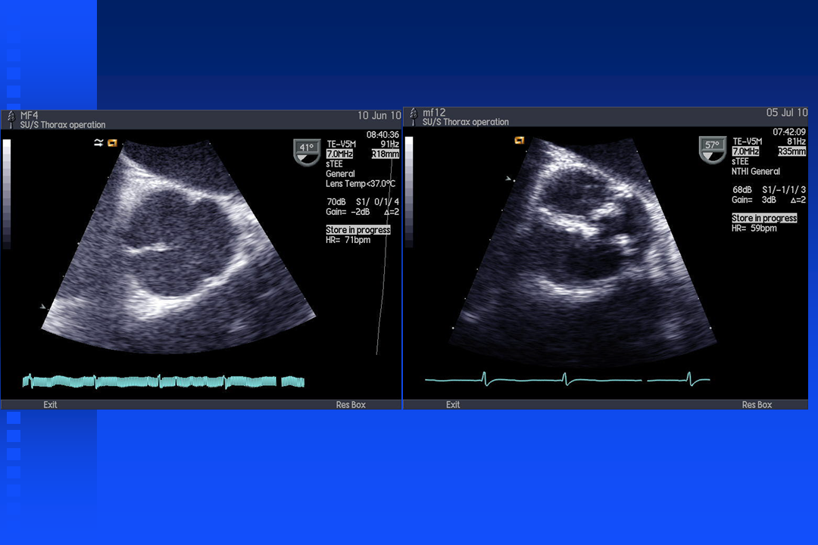Click the highlighted R35mm depth value
Screen dimensions: 818x545
point(791,151)
